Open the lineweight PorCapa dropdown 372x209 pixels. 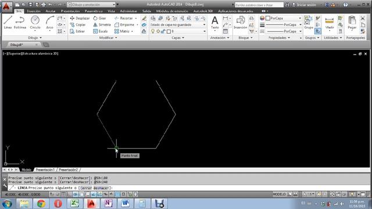[284, 24]
